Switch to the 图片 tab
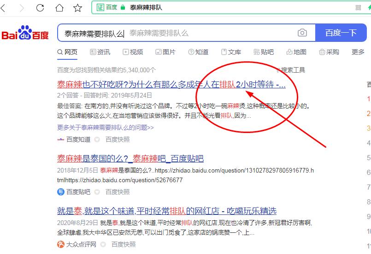Image resolution: width=371 pixels, height=254 pixels. (165, 52)
